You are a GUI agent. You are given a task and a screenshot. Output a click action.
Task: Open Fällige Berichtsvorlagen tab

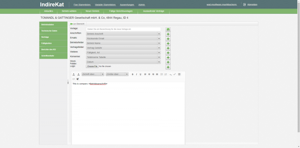[x=121, y=11]
